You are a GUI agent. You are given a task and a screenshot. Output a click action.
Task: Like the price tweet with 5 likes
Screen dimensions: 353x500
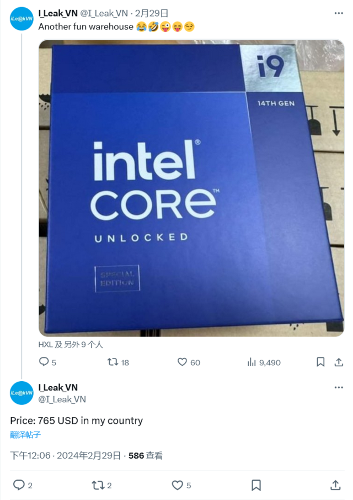177,485
